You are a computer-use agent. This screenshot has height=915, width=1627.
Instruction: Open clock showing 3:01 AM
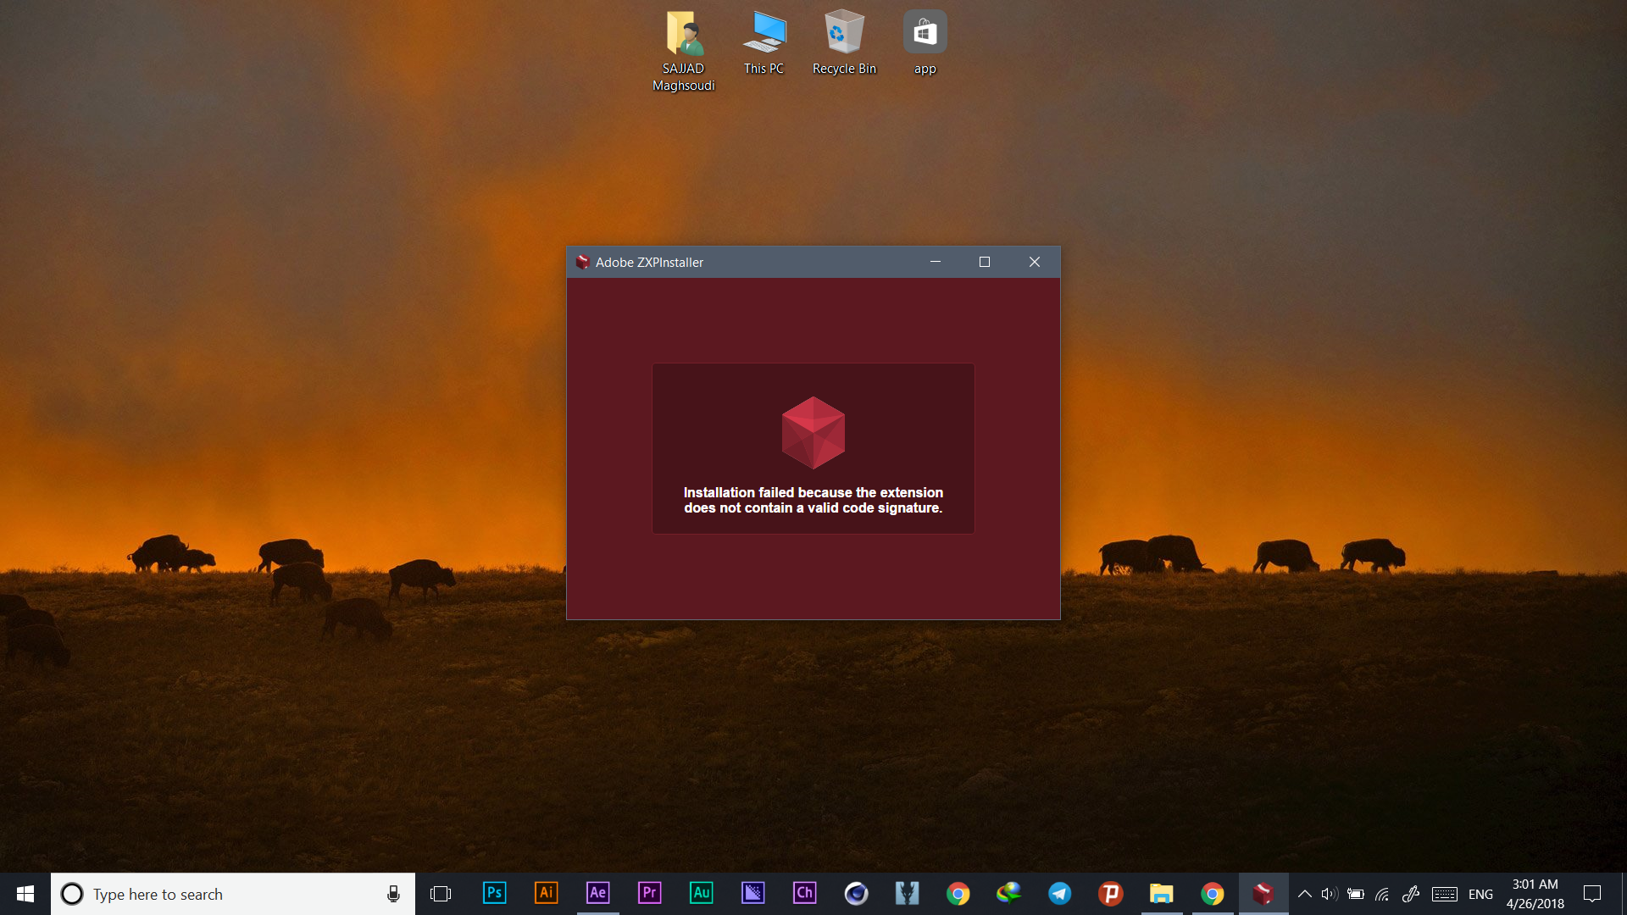point(1535,894)
